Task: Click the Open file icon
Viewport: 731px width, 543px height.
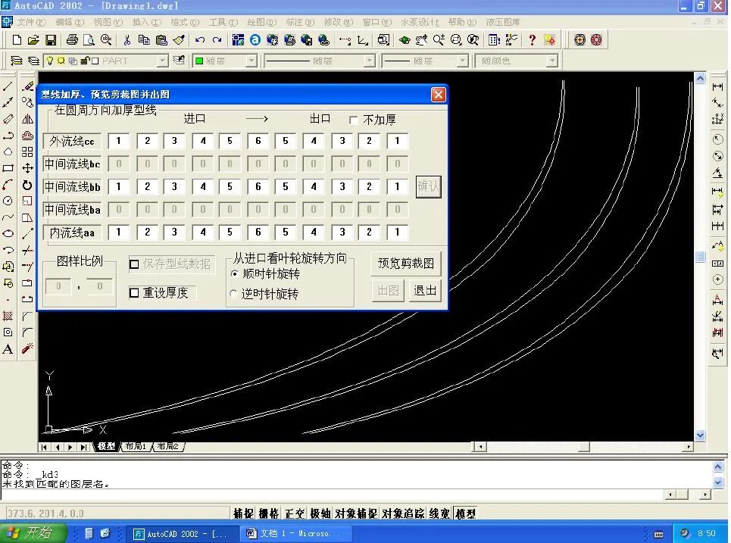Action: (x=33, y=40)
